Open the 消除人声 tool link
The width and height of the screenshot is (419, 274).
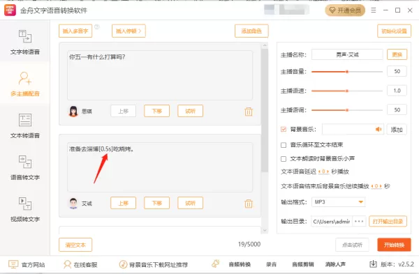[335, 264]
